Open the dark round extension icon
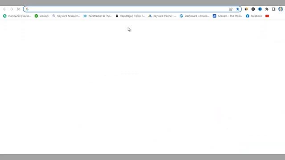The width and height of the screenshot is (285, 160). click(x=253, y=9)
